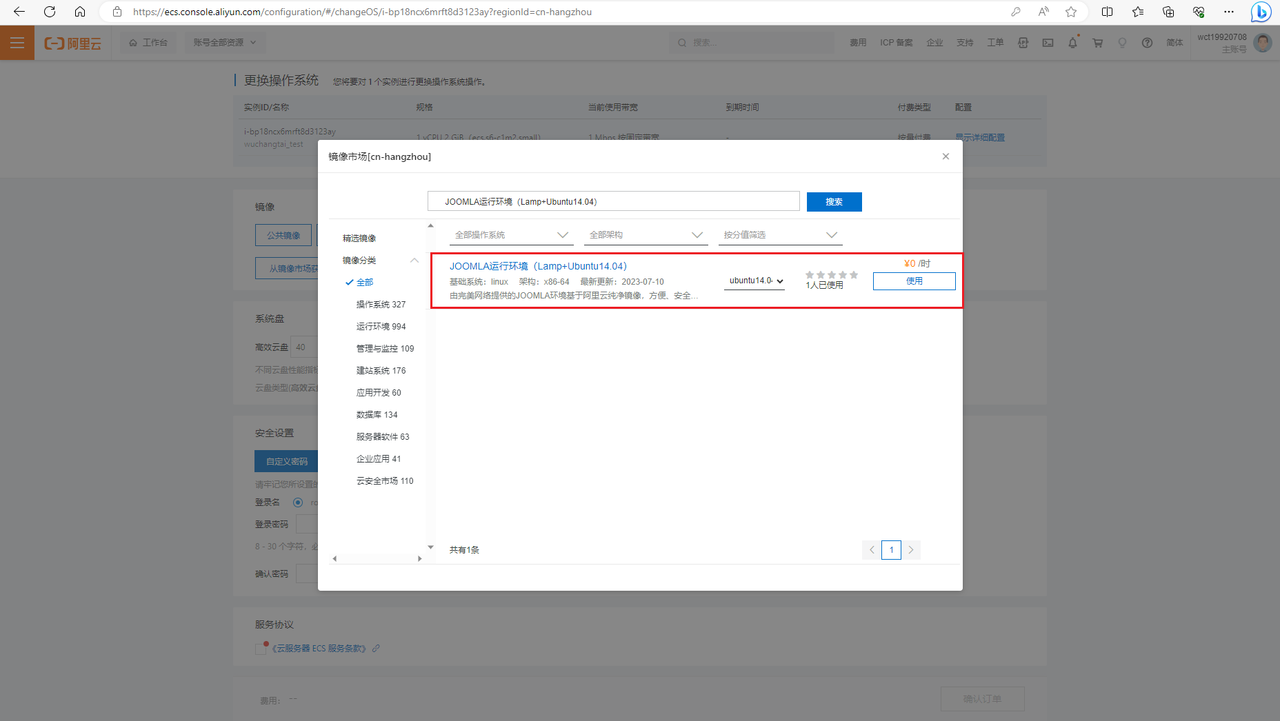Click the category list scroll down arrow

coord(430,547)
